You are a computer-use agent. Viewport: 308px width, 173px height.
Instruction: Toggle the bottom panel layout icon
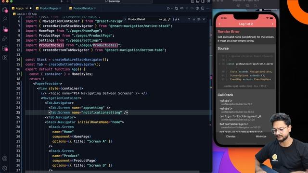pyautogui.click(x=198, y=1)
